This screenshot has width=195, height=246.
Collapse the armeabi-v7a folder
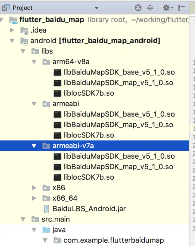point(34,146)
